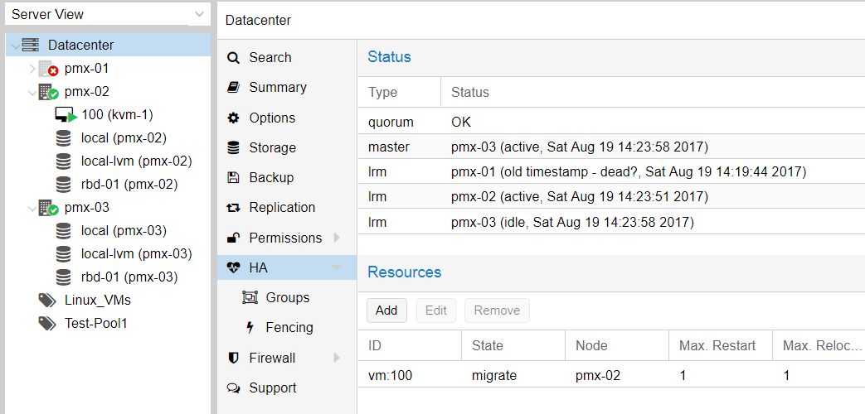Click the Linux_VMs pool tag icon
The width and height of the screenshot is (865, 414).
click(x=47, y=300)
